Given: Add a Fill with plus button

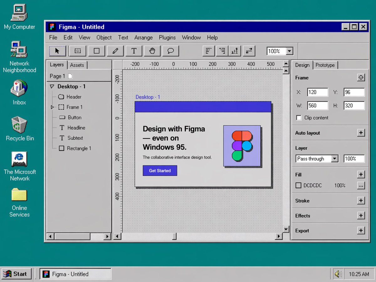Looking at the screenshot, I should 361,175.
